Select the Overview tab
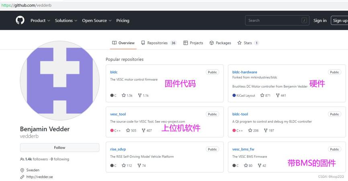The width and height of the screenshot is (348, 181). coord(123,43)
